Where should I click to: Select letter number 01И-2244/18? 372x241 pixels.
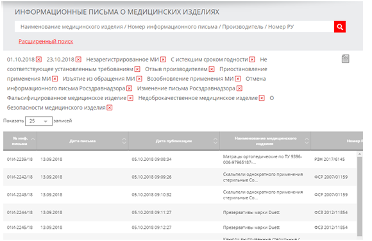pyautogui.click(x=20, y=213)
